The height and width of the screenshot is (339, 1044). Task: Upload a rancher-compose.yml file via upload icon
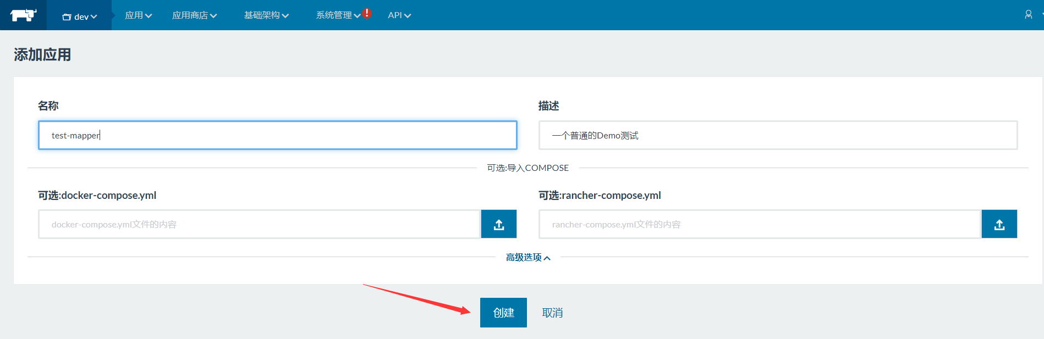pyautogui.click(x=999, y=224)
